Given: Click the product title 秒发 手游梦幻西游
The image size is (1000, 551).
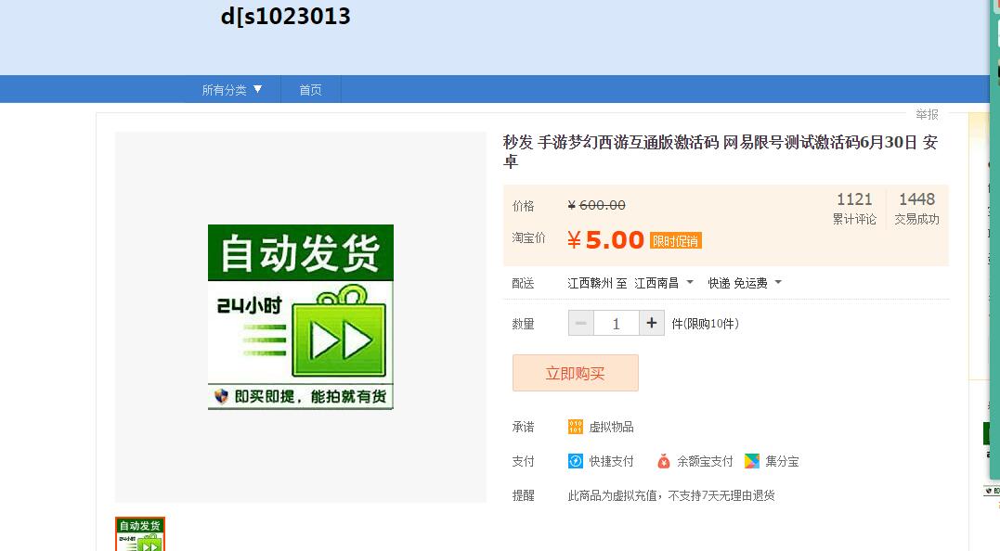Looking at the screenshot, I should point(720,151).
